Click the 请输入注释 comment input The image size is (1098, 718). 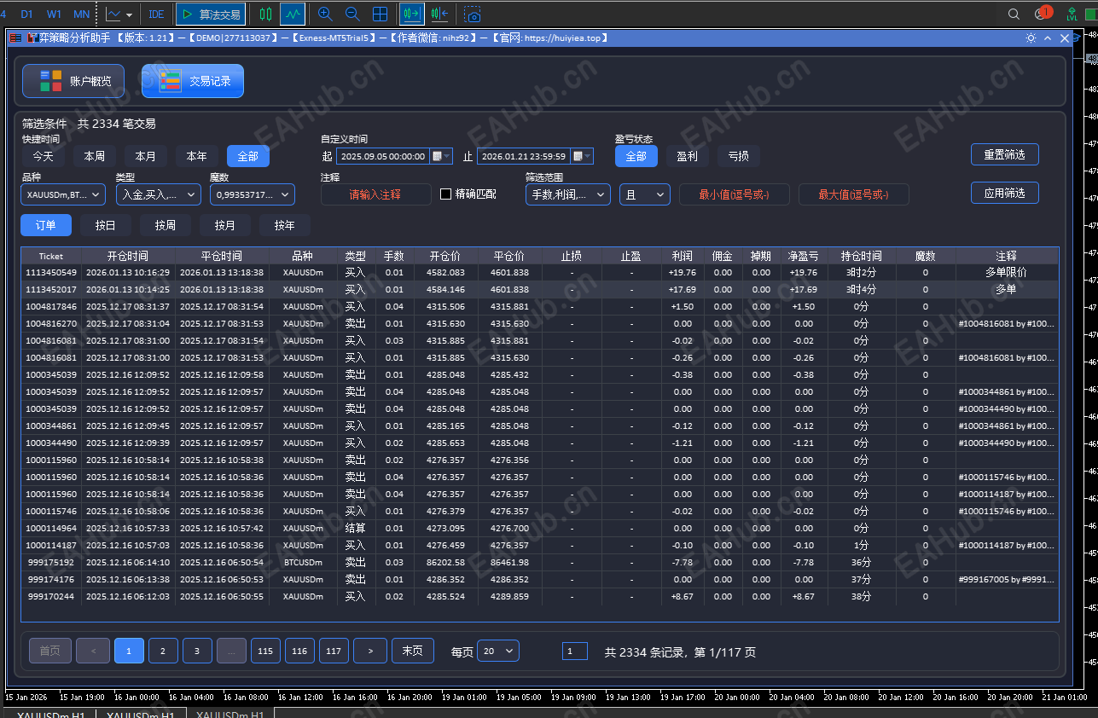(376, 194)
